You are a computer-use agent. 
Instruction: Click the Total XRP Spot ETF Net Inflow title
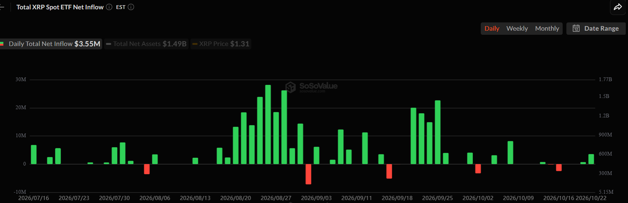pyautogui.click(x=60, y=7)
